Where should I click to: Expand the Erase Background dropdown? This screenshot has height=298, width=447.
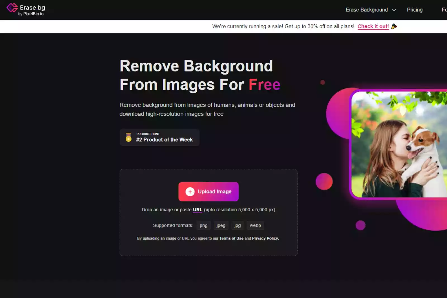pyautogui.click(x=394, y=10)
